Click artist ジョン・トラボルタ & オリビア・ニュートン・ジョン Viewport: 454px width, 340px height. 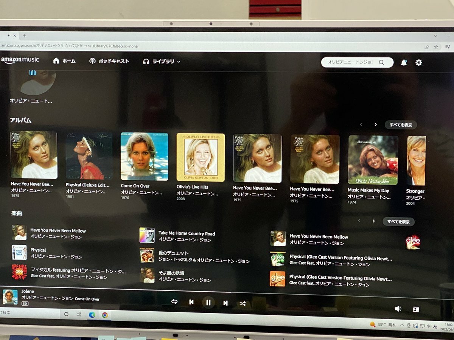tap(204, 261)
